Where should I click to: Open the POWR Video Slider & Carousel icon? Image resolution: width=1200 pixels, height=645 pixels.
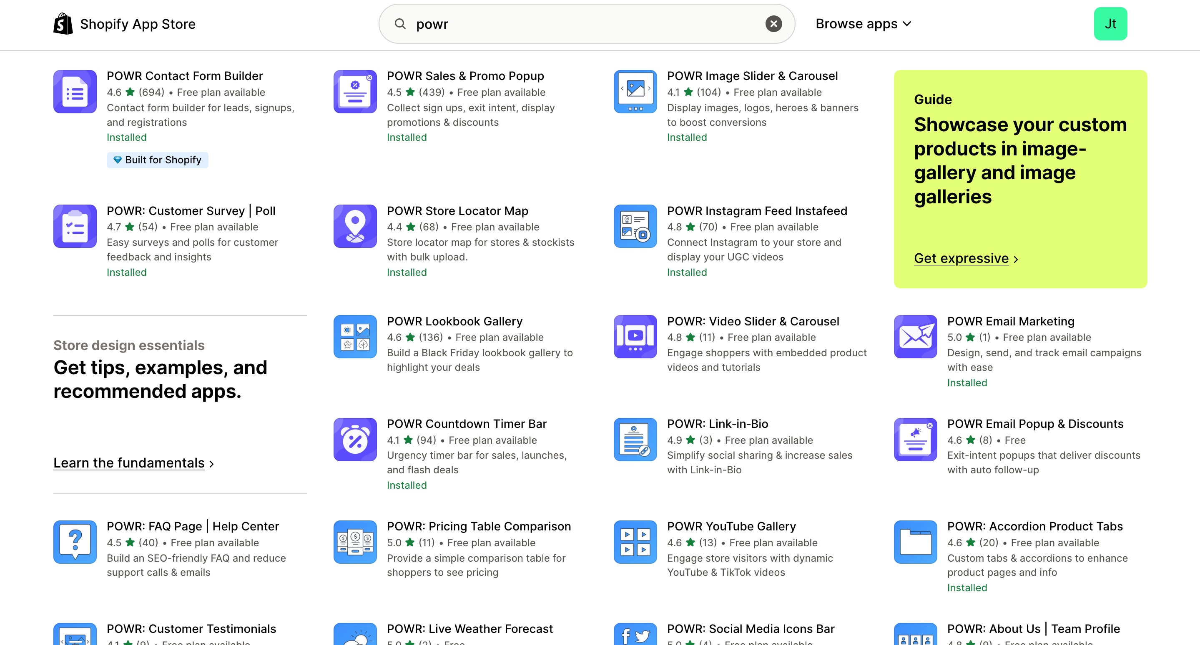point(635,337)
